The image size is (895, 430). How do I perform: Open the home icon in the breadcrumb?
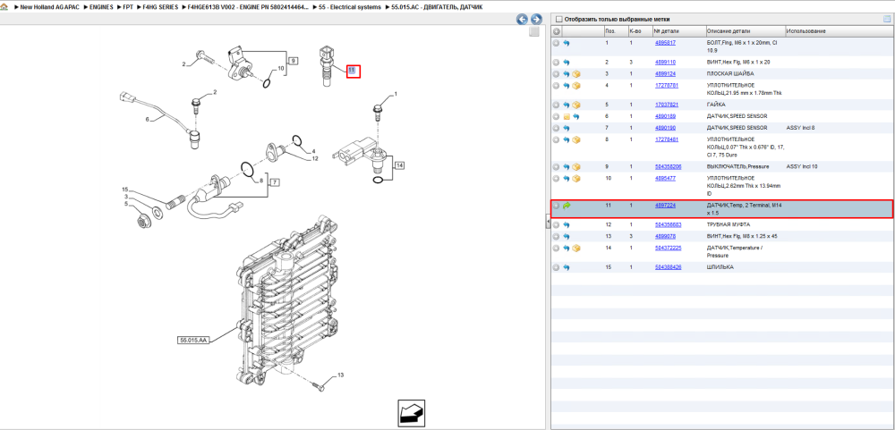click(x=4, y=7)
